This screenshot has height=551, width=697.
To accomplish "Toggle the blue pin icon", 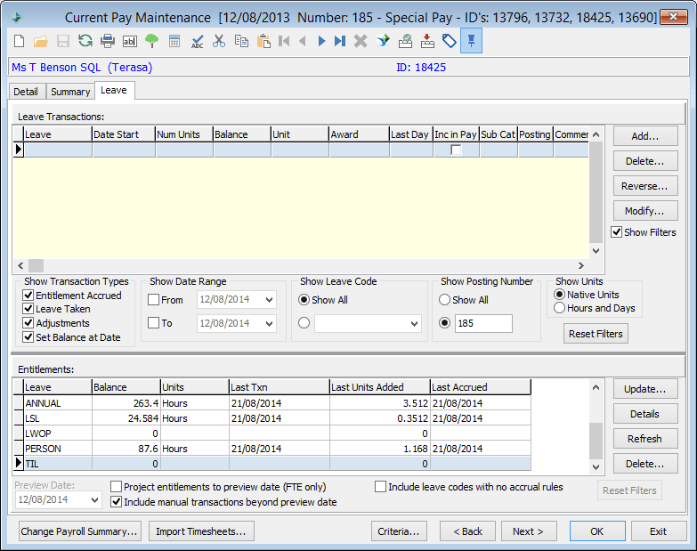I will click(x=471, y=41).
